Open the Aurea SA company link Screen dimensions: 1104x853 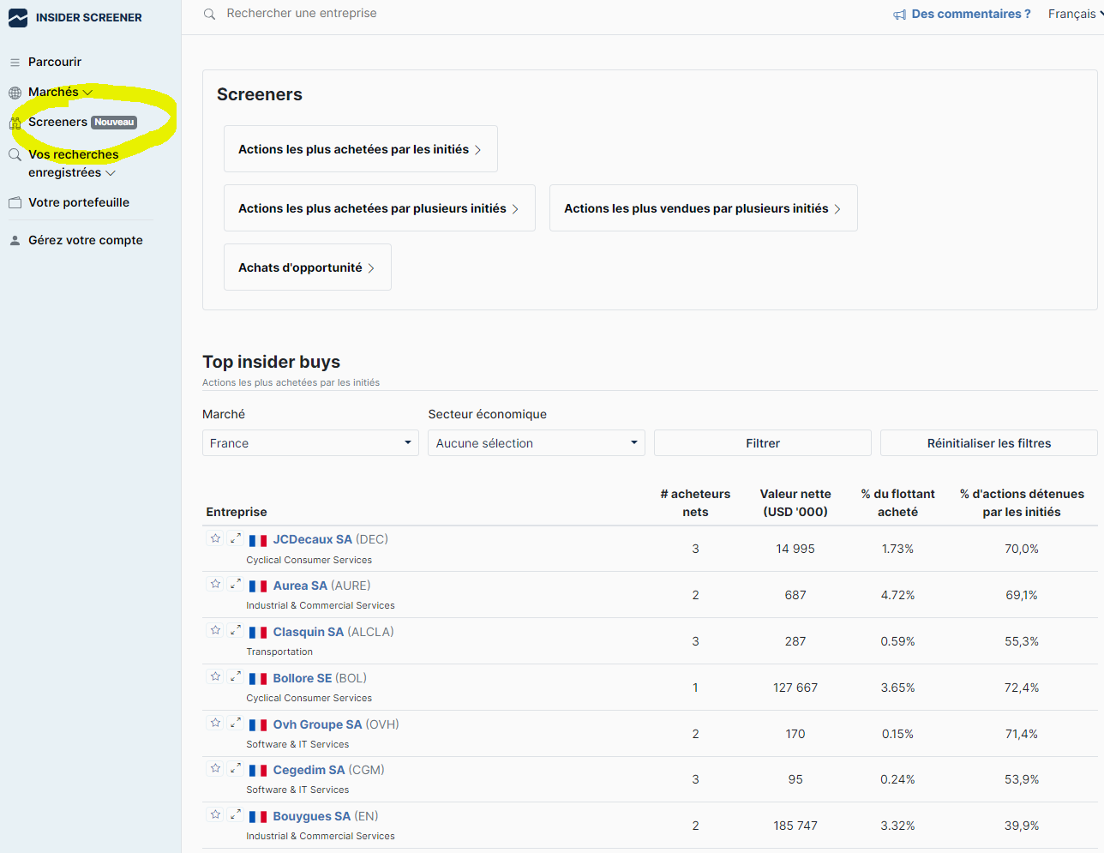click(x=300, y=586)
